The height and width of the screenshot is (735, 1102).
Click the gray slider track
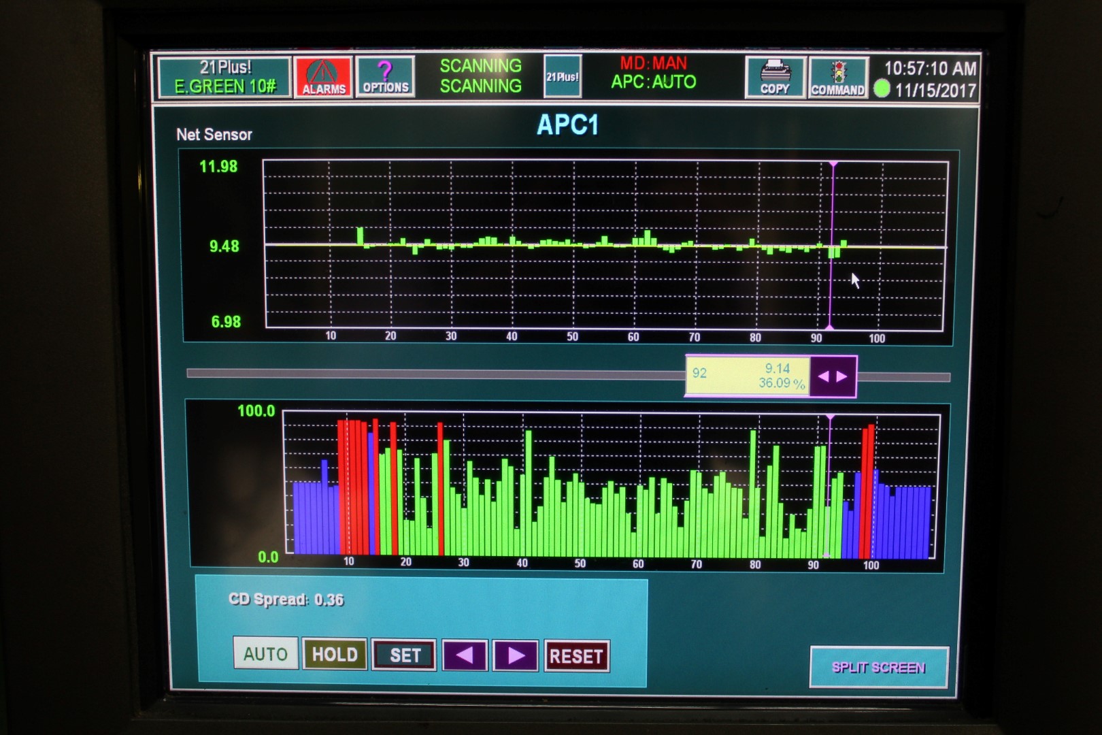pos(435,374)
